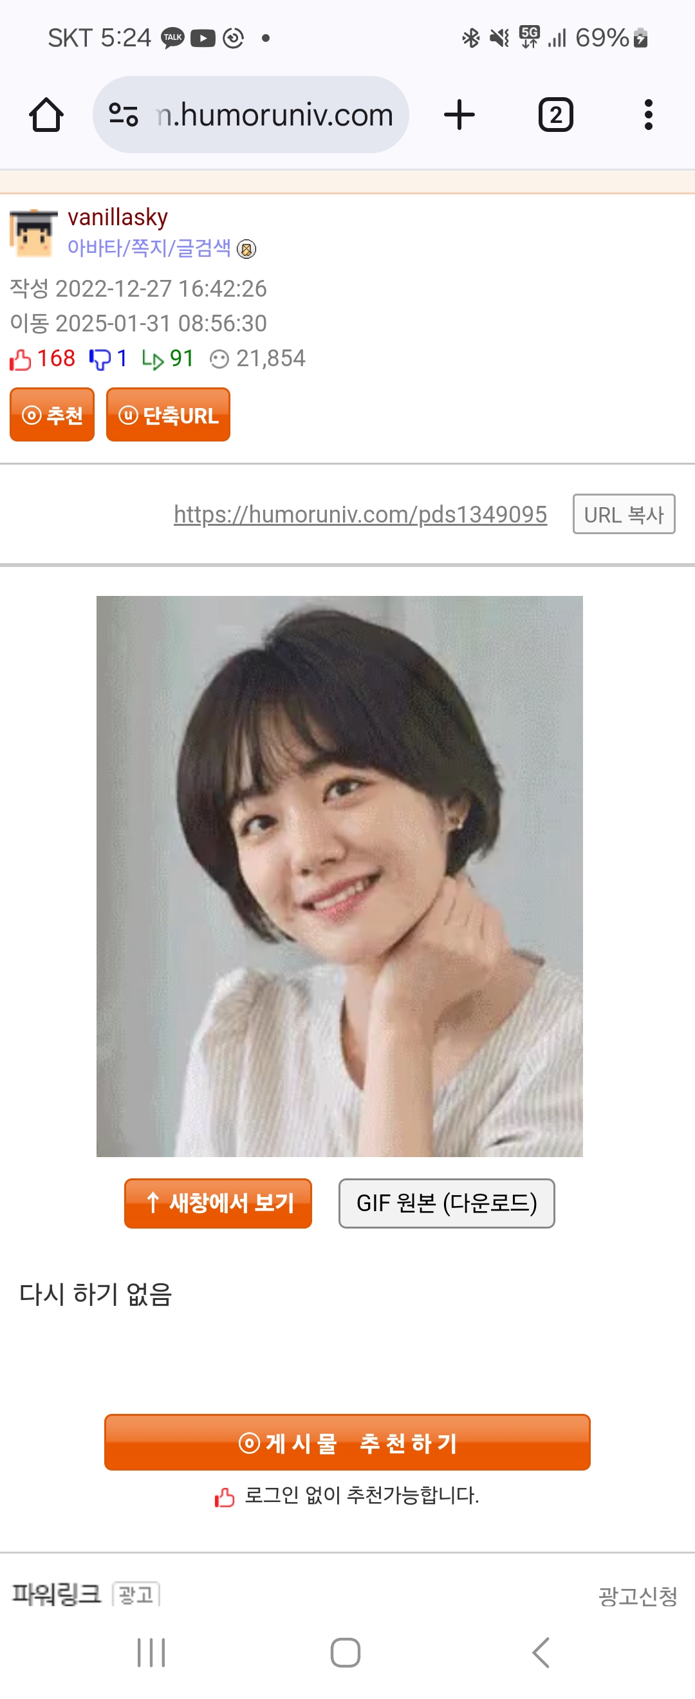695x1699 pixels.
Task: Open site settings icon in address bar
Action: click(x=124, y=115)
